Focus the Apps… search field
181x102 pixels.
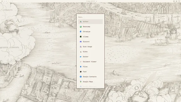pos(90,17)
